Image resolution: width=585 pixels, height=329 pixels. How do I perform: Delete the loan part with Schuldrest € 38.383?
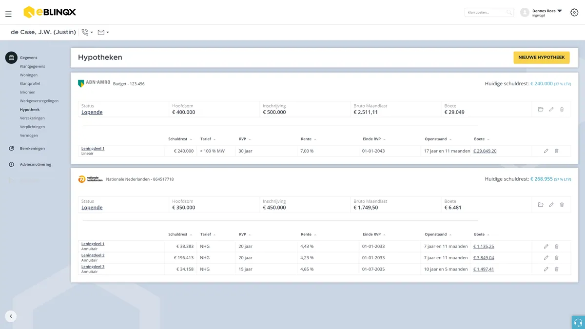coord(557,247)
